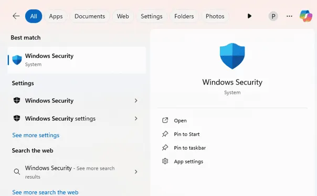Click the Windows Security title in preview pane
Viewport: 317px width, 196px height.
click(x=233, y=82)
